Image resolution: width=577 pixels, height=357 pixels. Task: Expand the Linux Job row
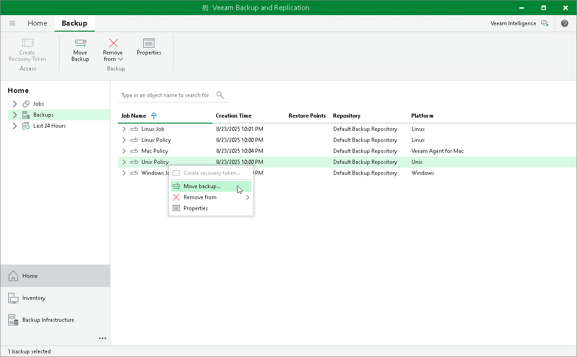click(124, 129)
